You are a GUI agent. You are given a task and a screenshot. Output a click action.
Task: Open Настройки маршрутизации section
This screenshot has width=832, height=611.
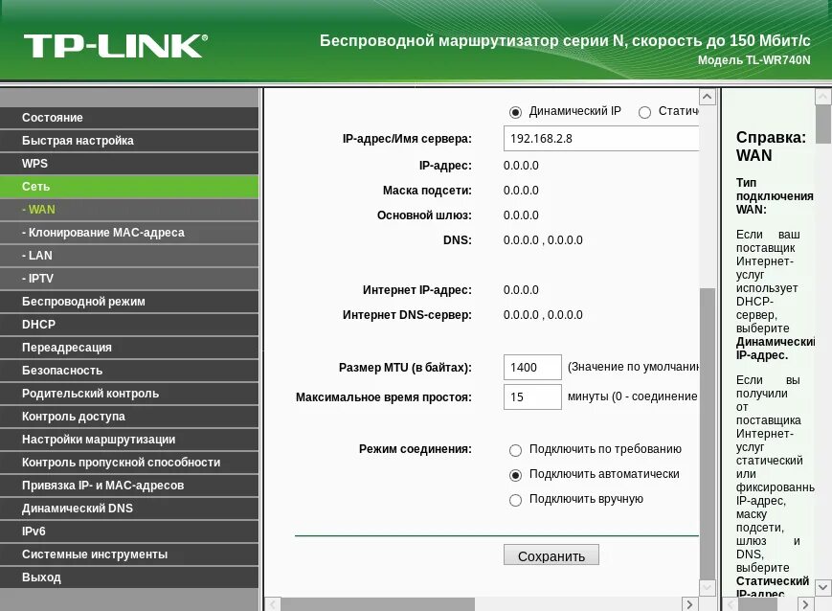129,439
